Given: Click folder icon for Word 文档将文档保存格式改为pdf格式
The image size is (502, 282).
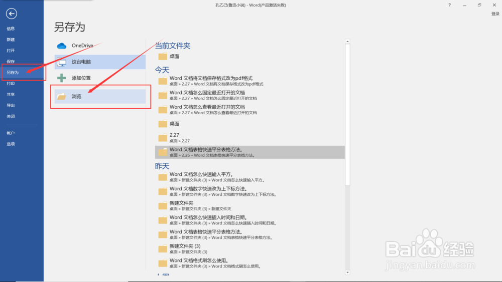Looking at the screenshot, I should (x=163, y=81).
